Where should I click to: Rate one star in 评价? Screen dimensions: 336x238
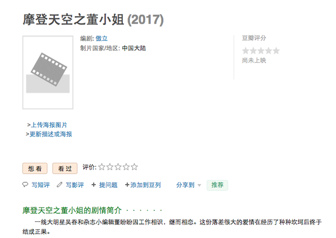click(x=102, y=167)
